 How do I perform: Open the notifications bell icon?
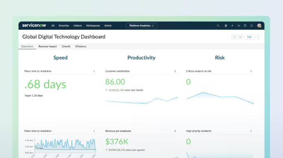pos(251,25)
